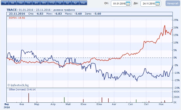Open calendar picker for the От date

pos(128,4)
